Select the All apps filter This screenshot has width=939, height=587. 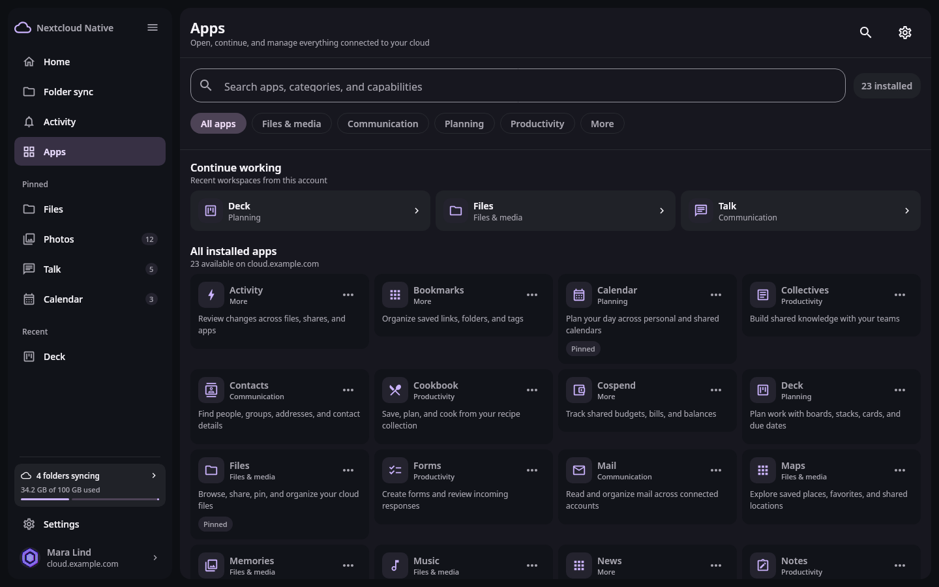[x=218, y=123]
